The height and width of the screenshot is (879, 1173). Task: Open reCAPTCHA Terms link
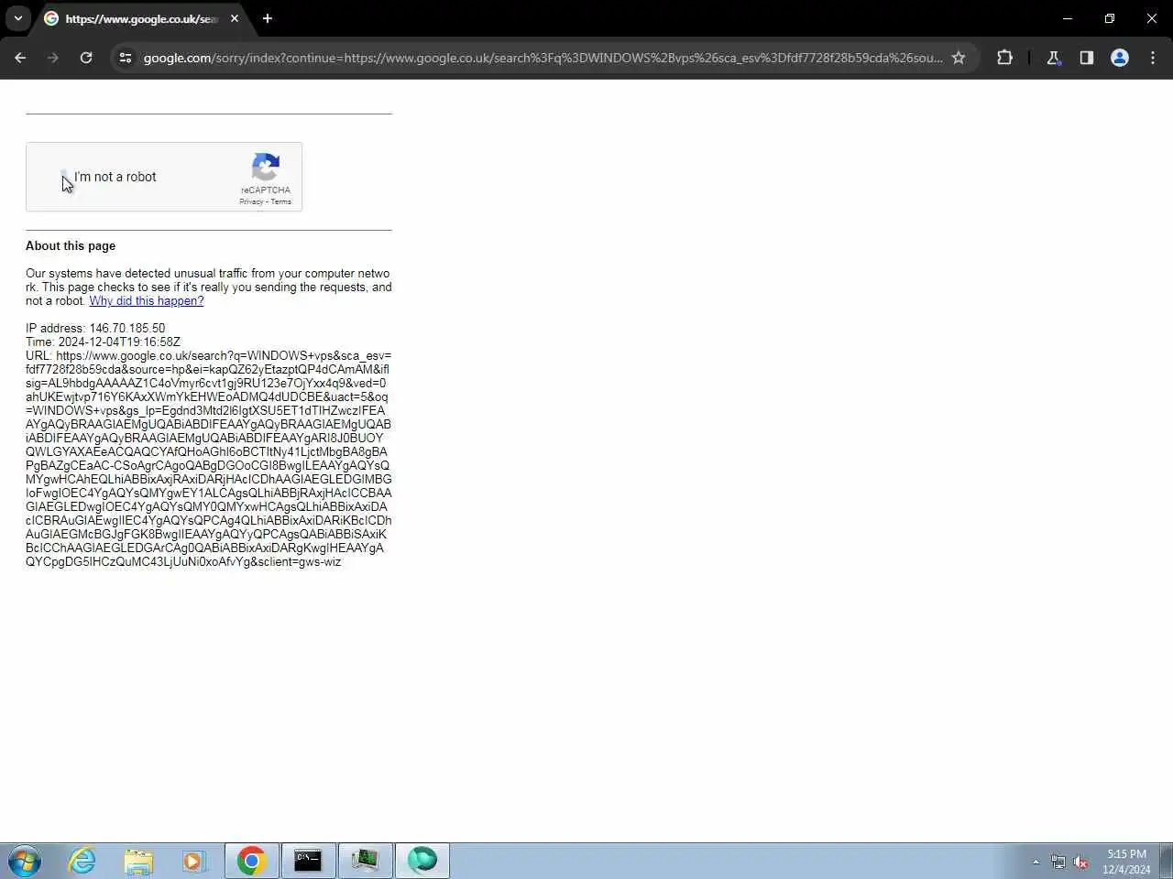281,201
